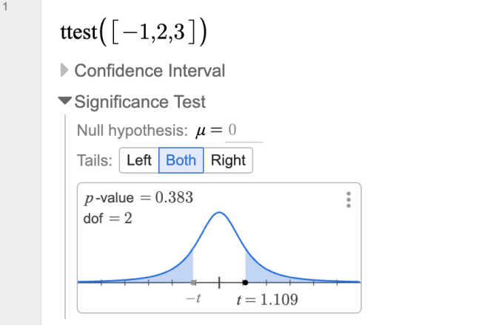
Task: Click the ttest([−1,2,3]) expression
Action: pyautogui.click(x=133, y=33)
